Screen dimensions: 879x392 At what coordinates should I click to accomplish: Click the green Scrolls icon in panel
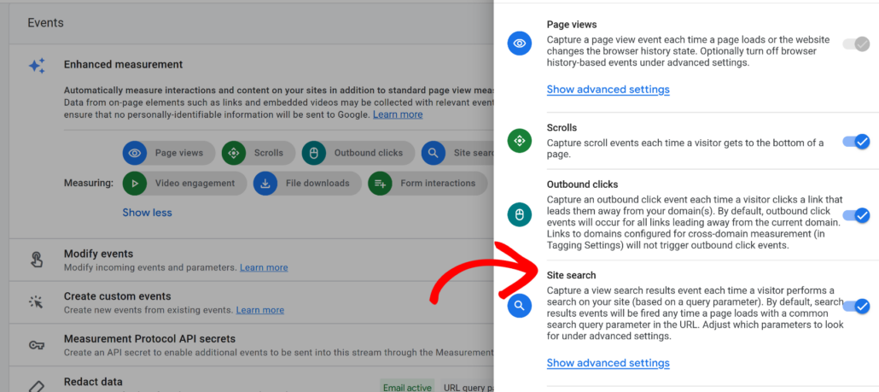click(520, 140)
